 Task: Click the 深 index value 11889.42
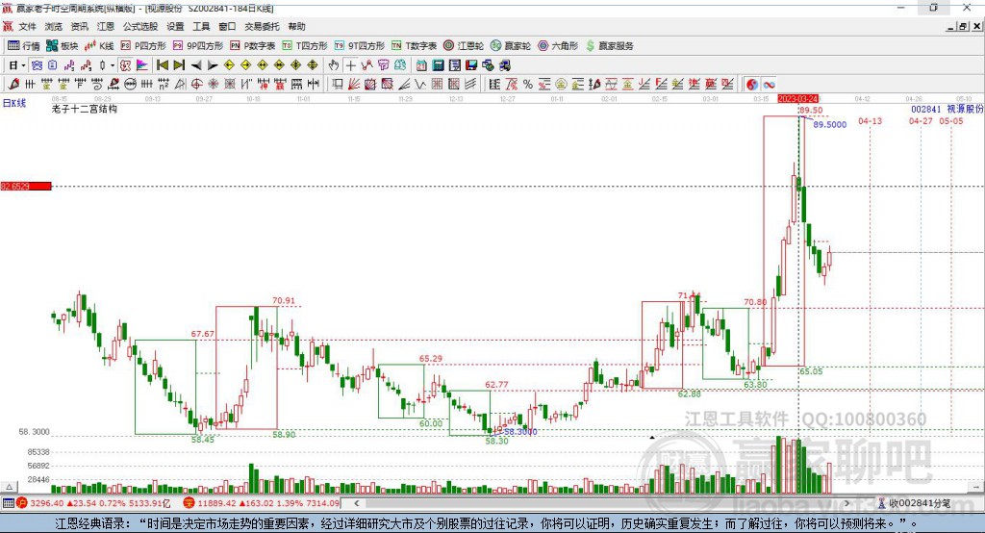(x=216, y=503)
